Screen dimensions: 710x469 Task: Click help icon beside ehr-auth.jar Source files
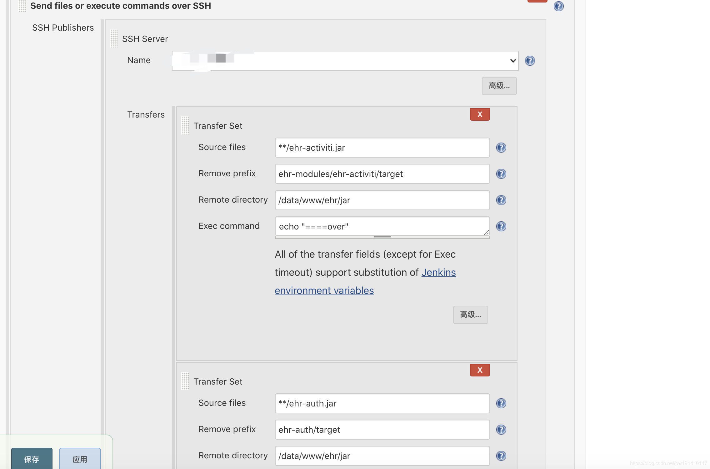[x=501, y=403]
